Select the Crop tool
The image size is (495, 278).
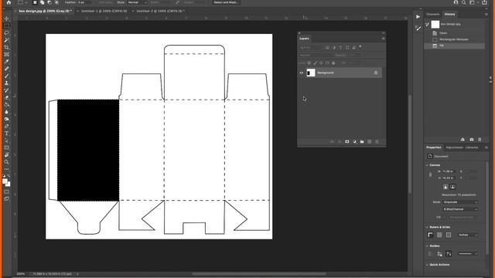point(6,48)
